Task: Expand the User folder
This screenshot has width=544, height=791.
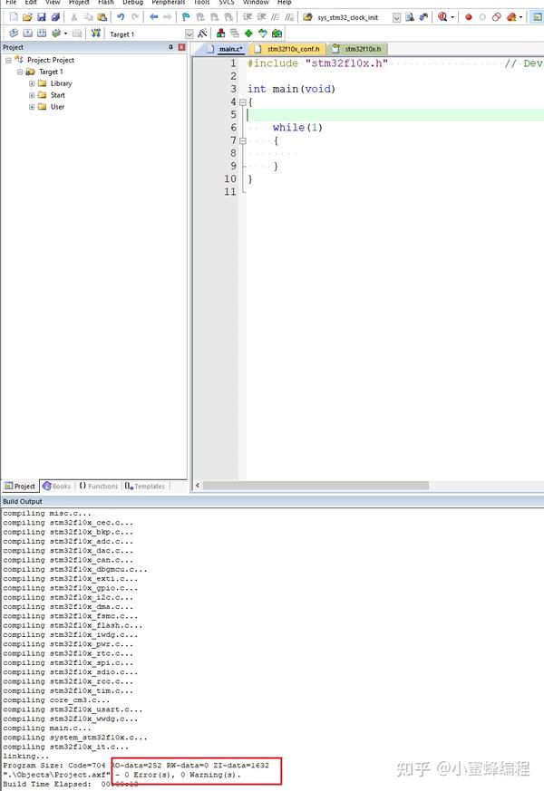Action: click(x=32, y=107)
